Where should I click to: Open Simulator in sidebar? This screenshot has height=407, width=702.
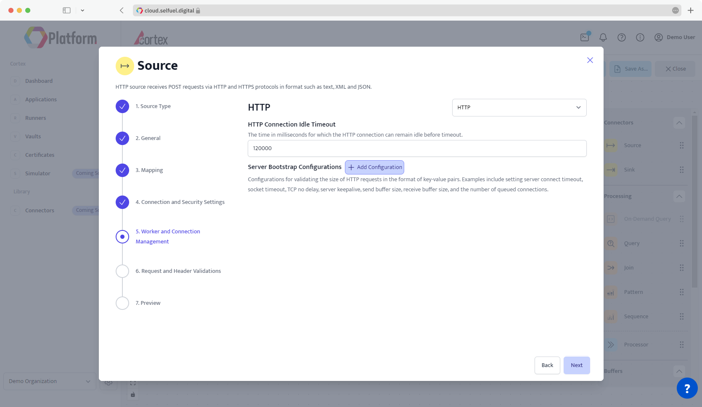pyautogui.click(x=37, y=174)
